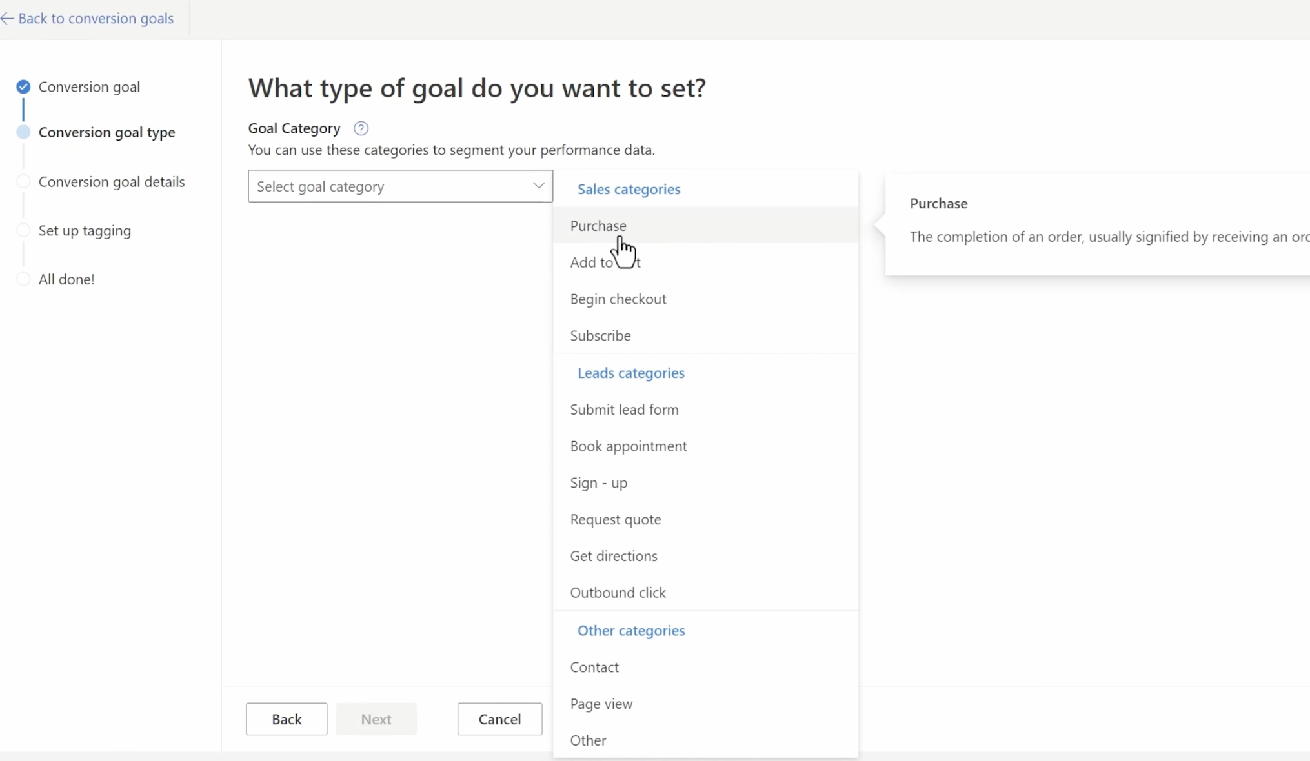Click the Cancel button
Screen dimensions: 1310x761
[x=499, y=719]
